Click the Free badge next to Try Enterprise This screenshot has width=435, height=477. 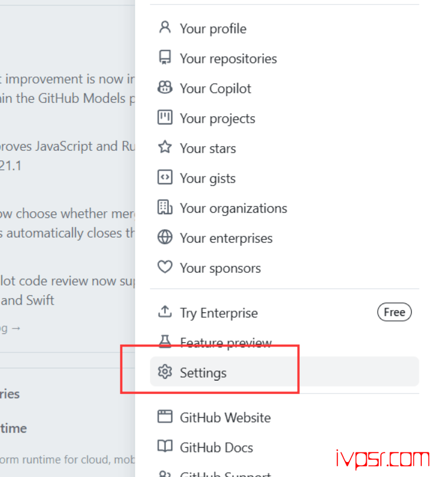[394, 312]
